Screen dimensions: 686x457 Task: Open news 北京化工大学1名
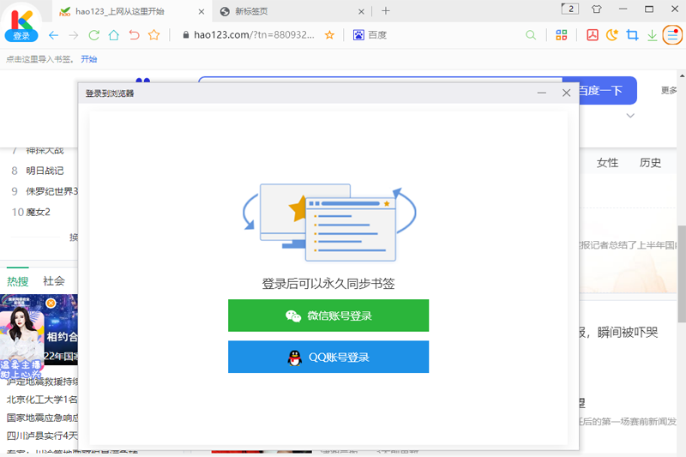42,400
